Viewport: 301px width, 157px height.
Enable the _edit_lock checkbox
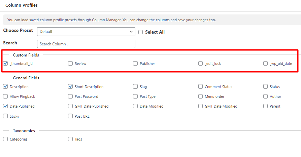[200, 64]
